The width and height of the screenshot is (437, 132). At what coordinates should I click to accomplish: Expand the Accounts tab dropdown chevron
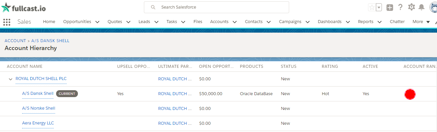click(x=235, y=22)
